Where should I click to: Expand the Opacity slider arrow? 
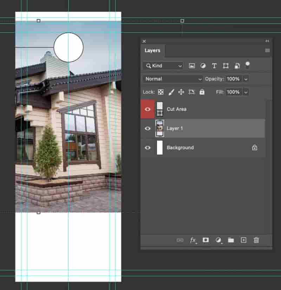(246, 79)
